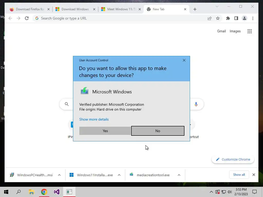263x197 pixels.
Task: Expand options for WindowsPCHealth msi download
Action: tap(59, 175)
